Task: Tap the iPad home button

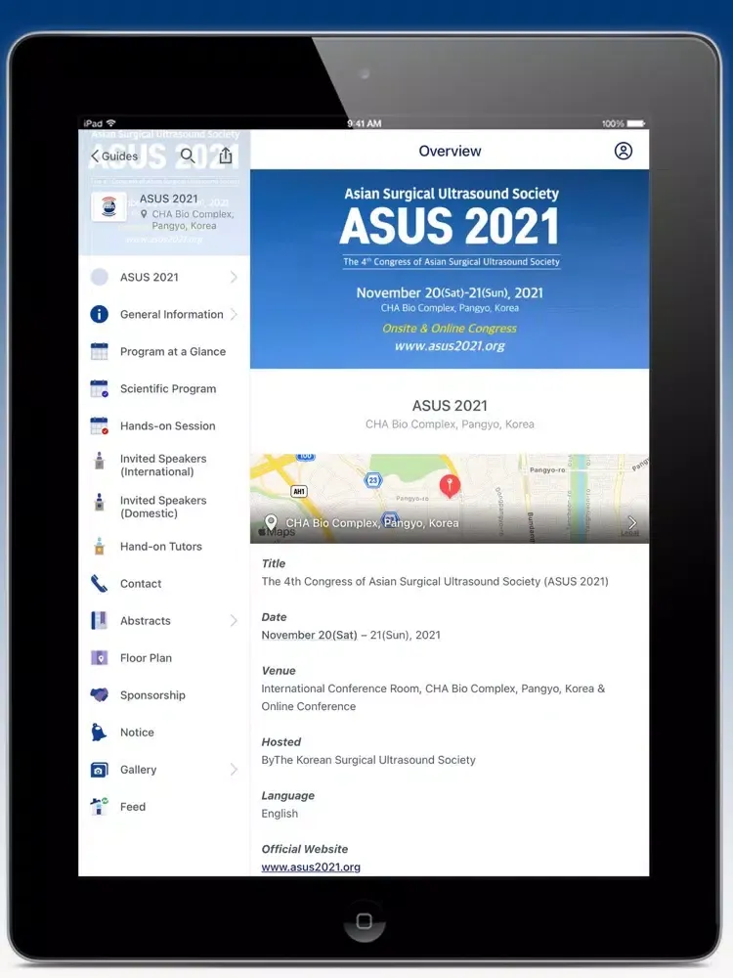Action: click(364, 920)
